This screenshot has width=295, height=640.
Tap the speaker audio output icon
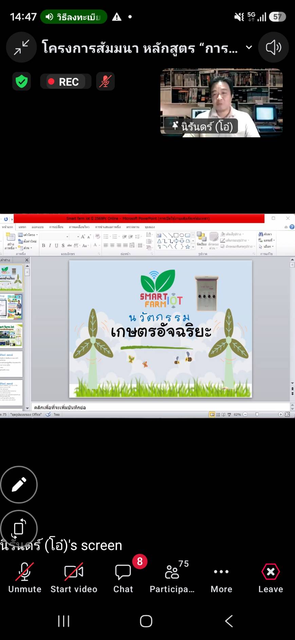pyautogui.click(x=273, y=47)
